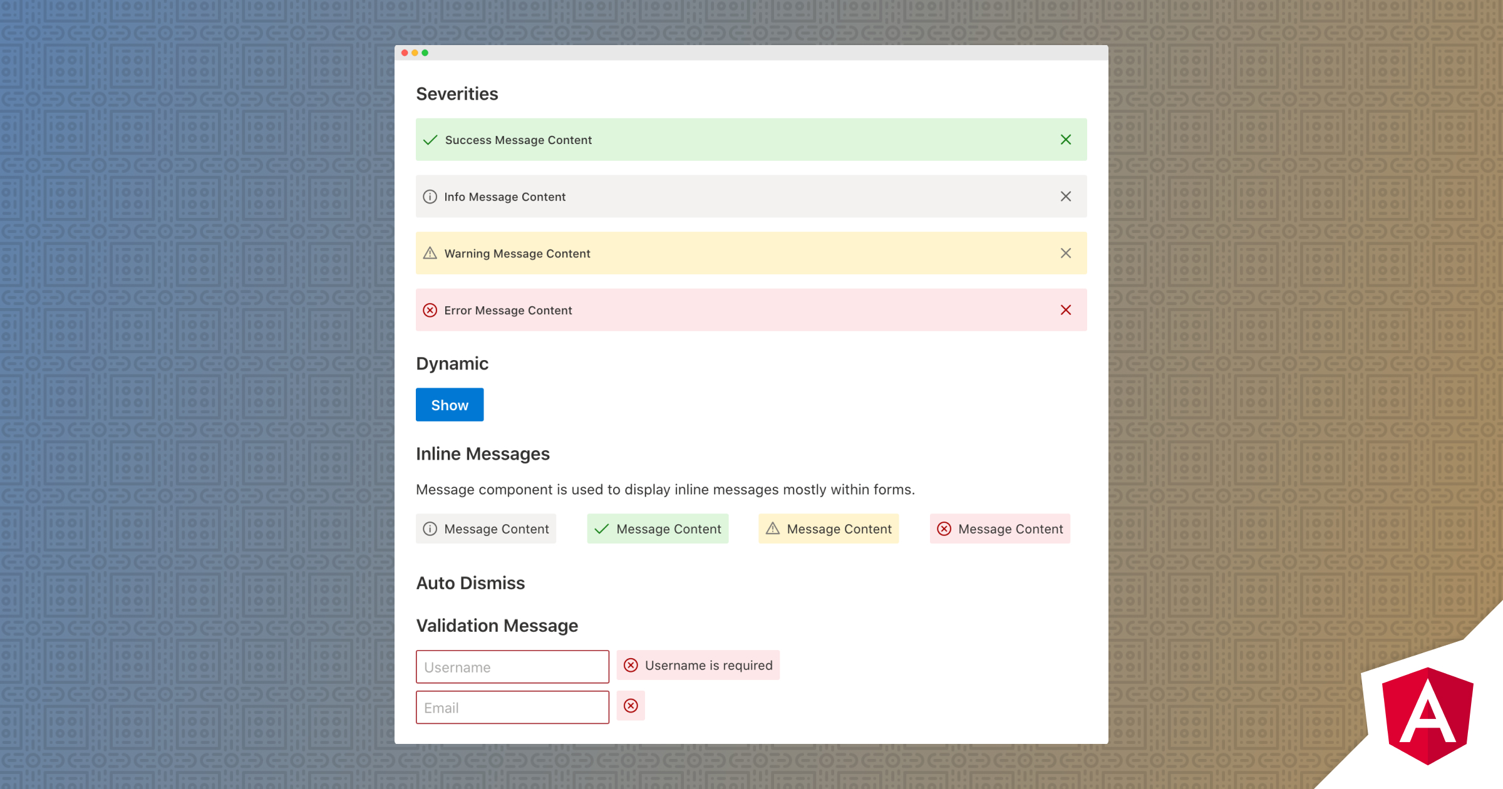Click inside the Username input field
1503x789 pixels.
(x=512, y=666)
